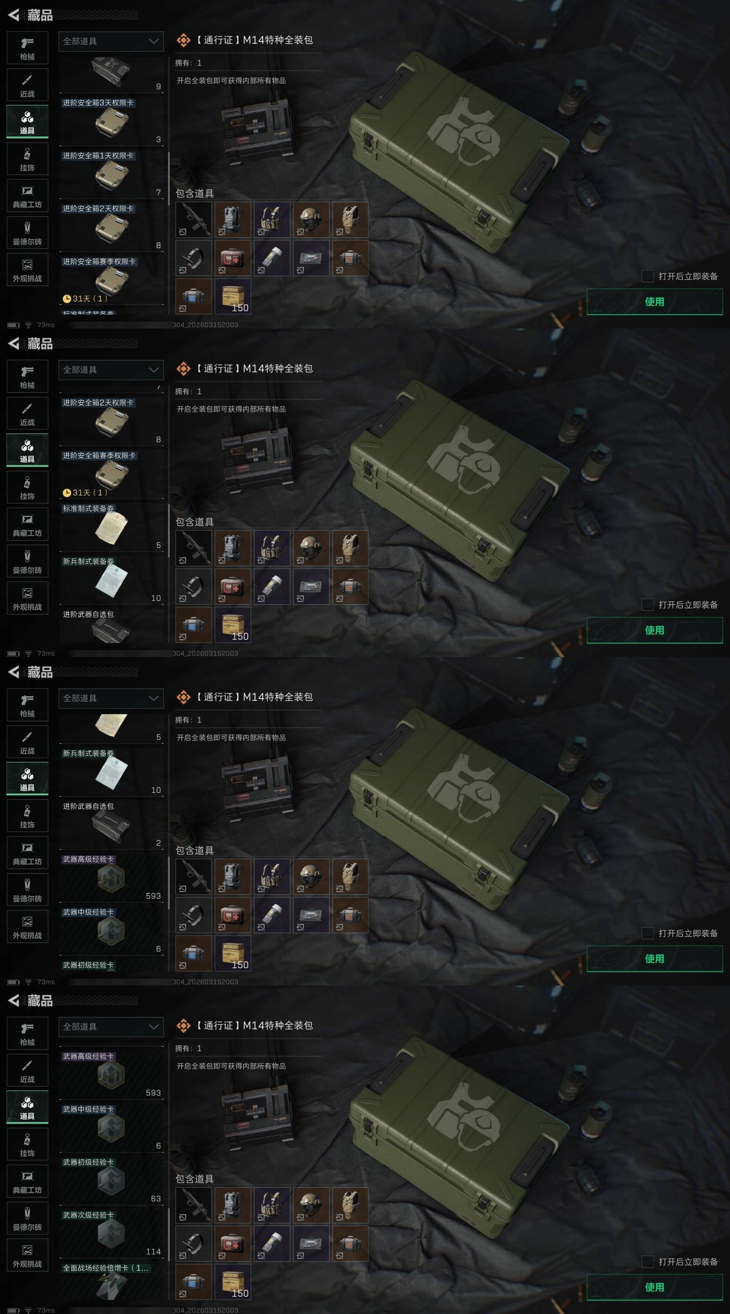Tick 打开后立即装备 checkbox in bottommost capture
The width and height of the screenshot is (730, 1314).
(647, 1262)
